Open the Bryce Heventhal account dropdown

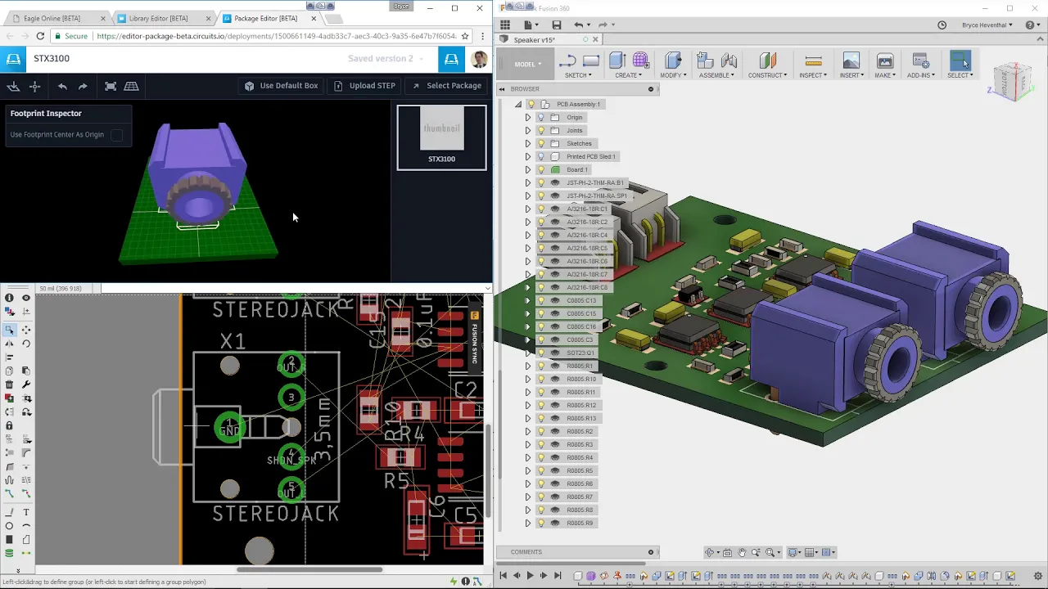point(987,25)
